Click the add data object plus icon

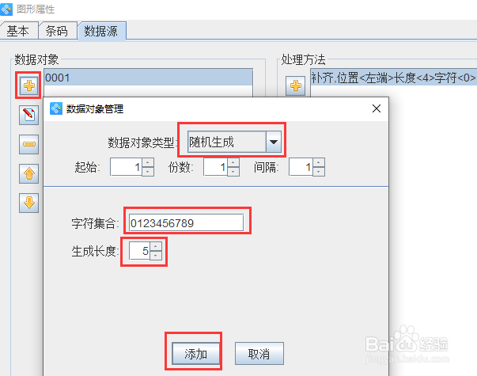pos(29,85)
